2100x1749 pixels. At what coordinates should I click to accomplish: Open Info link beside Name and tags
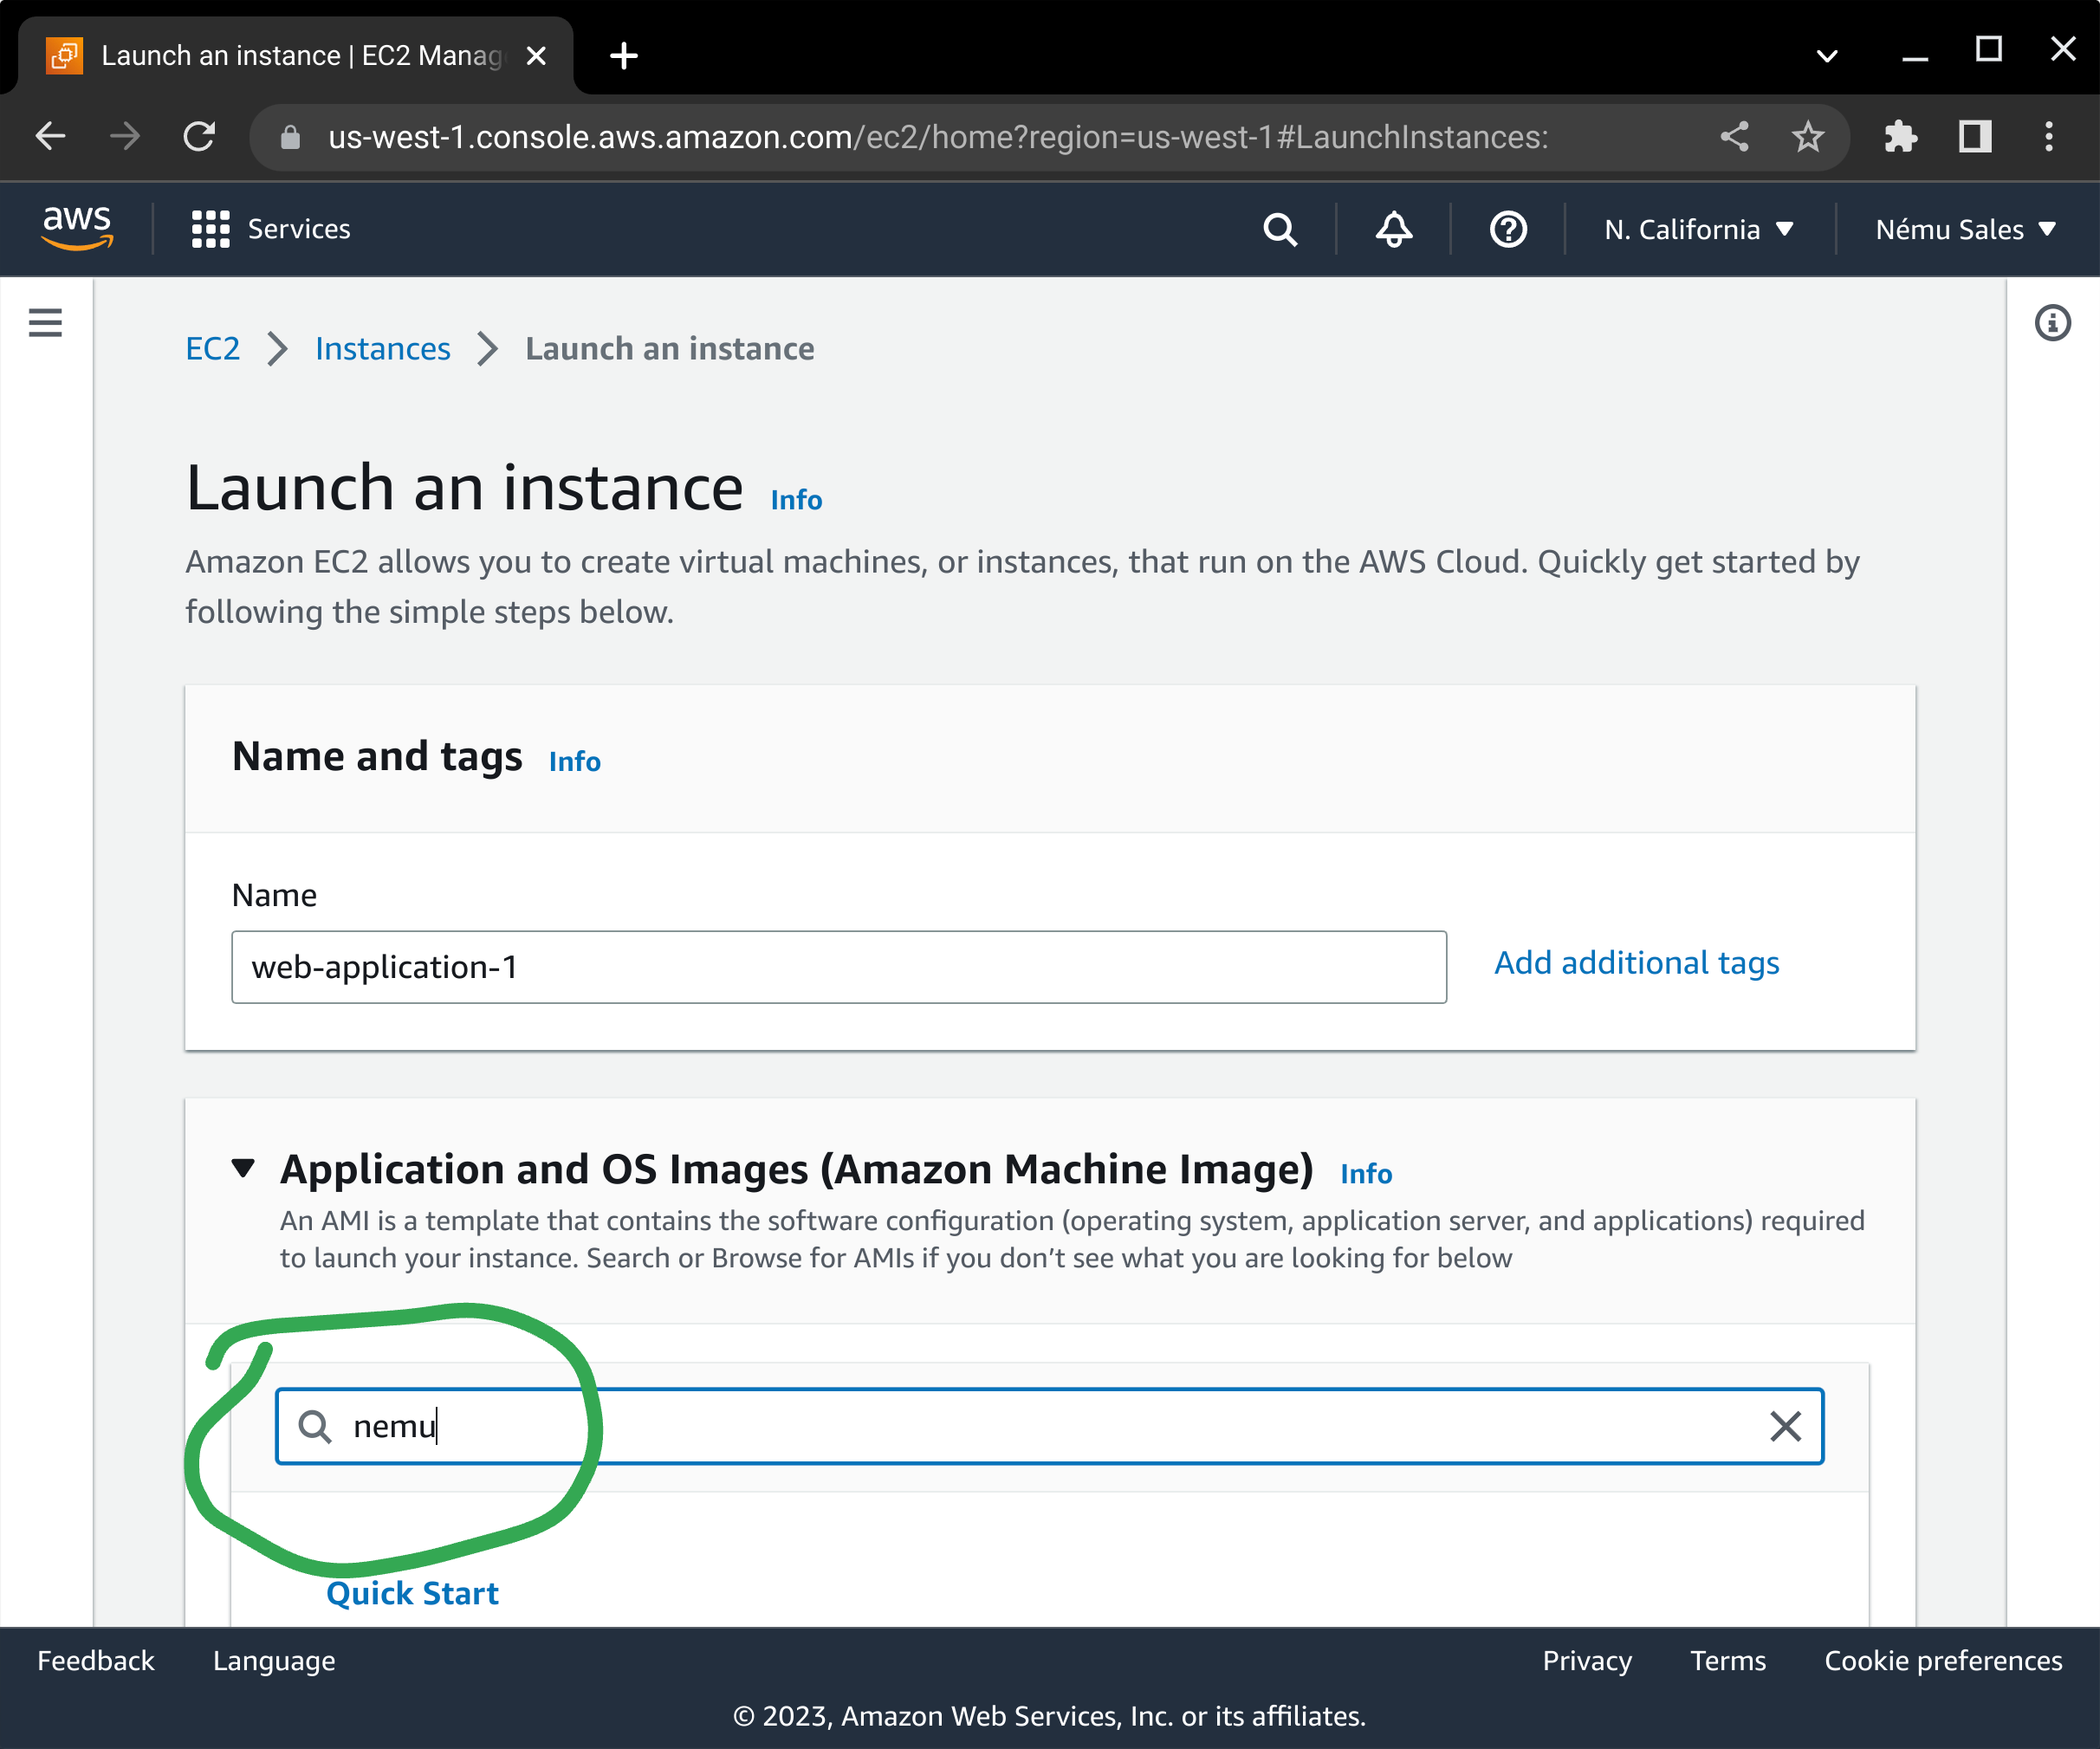[575, 761]
